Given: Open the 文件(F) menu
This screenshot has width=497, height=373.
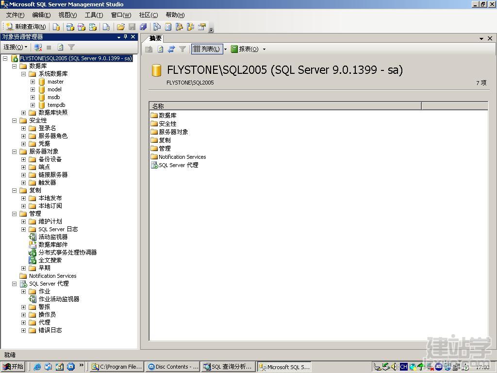Looking at the screenshot, I should [15, 15].
